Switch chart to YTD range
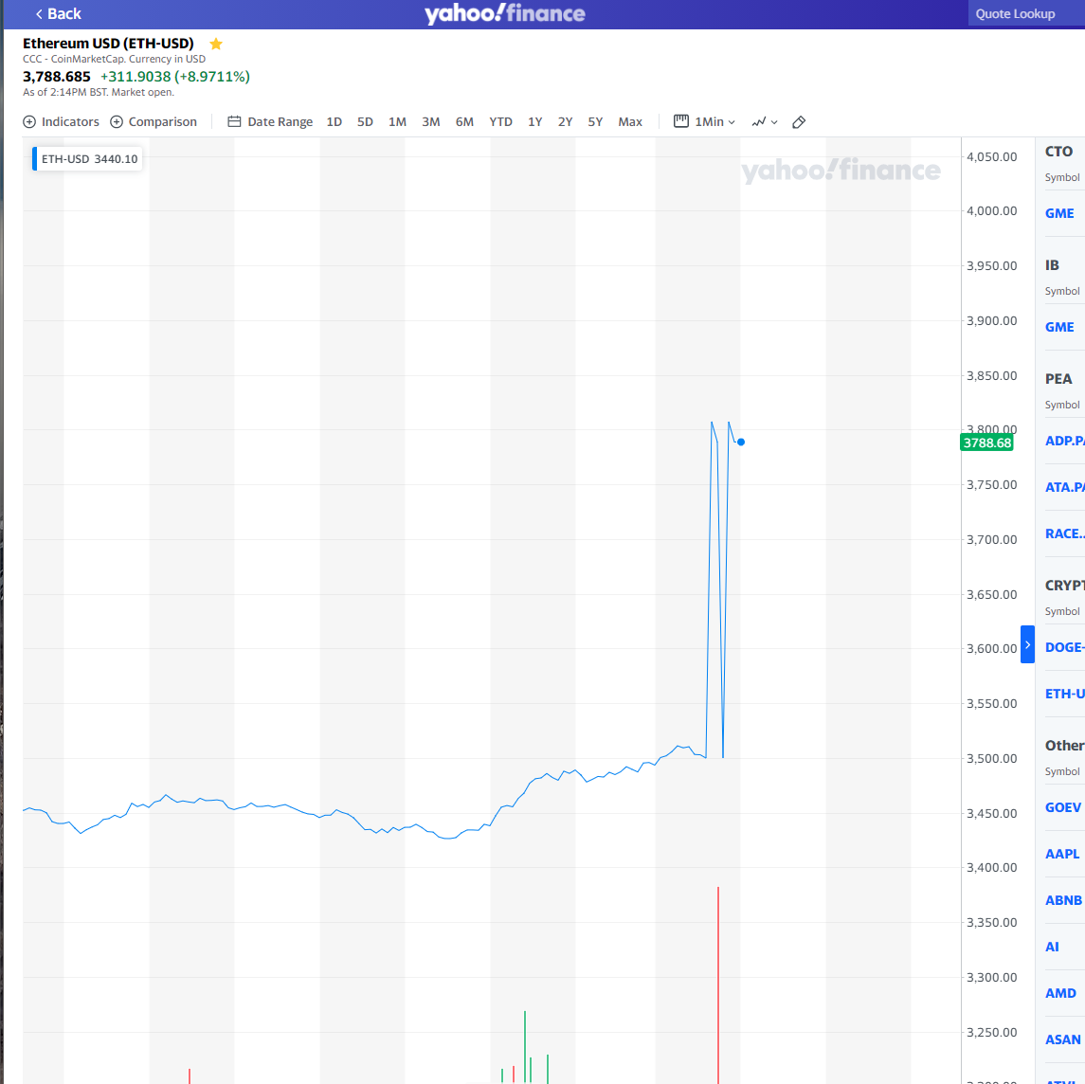The image size is (1085, 1084). tap(500, 122)
